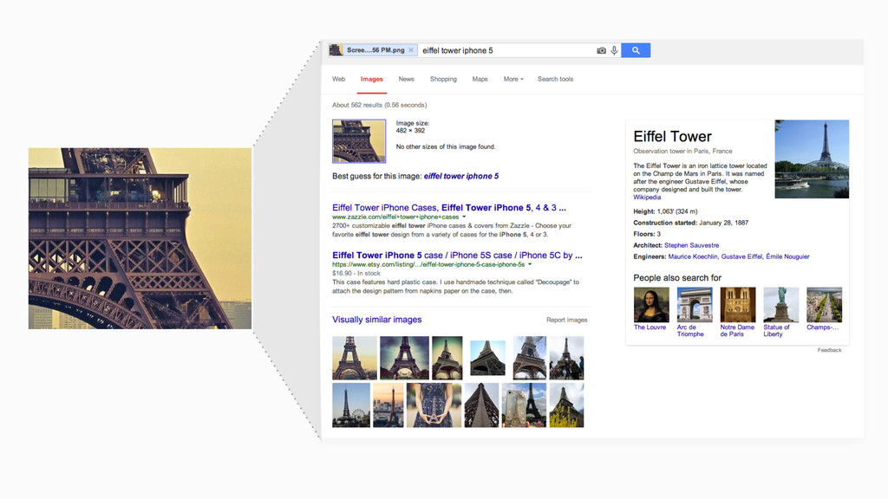Open image of iPhone case beside tower
The height and width of the screenshot is (499, 888).
coord(524,405)
